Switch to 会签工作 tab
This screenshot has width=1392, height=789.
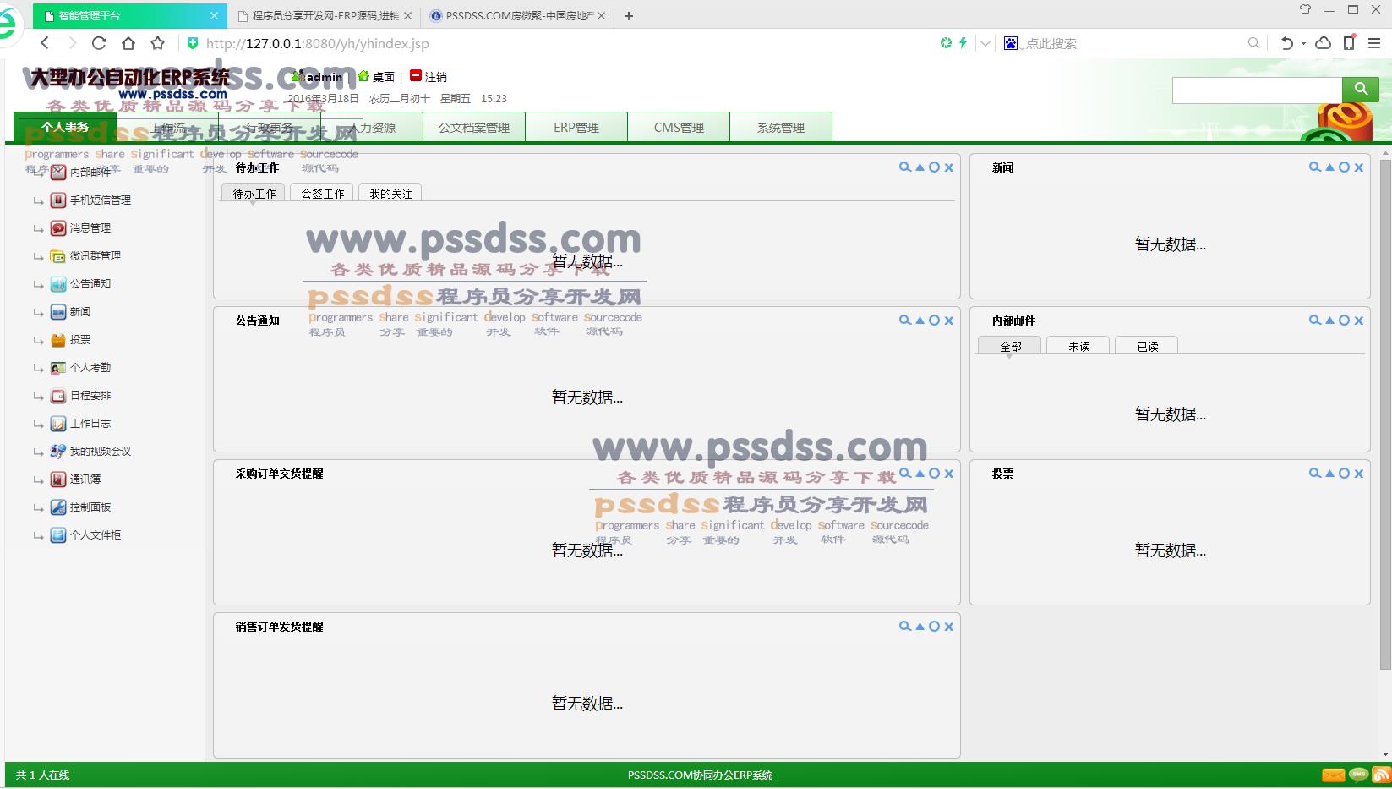coord(322,193)
